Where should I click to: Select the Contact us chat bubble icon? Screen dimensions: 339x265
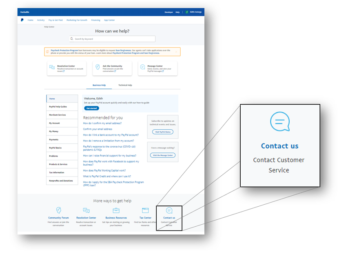pos(168,210)
